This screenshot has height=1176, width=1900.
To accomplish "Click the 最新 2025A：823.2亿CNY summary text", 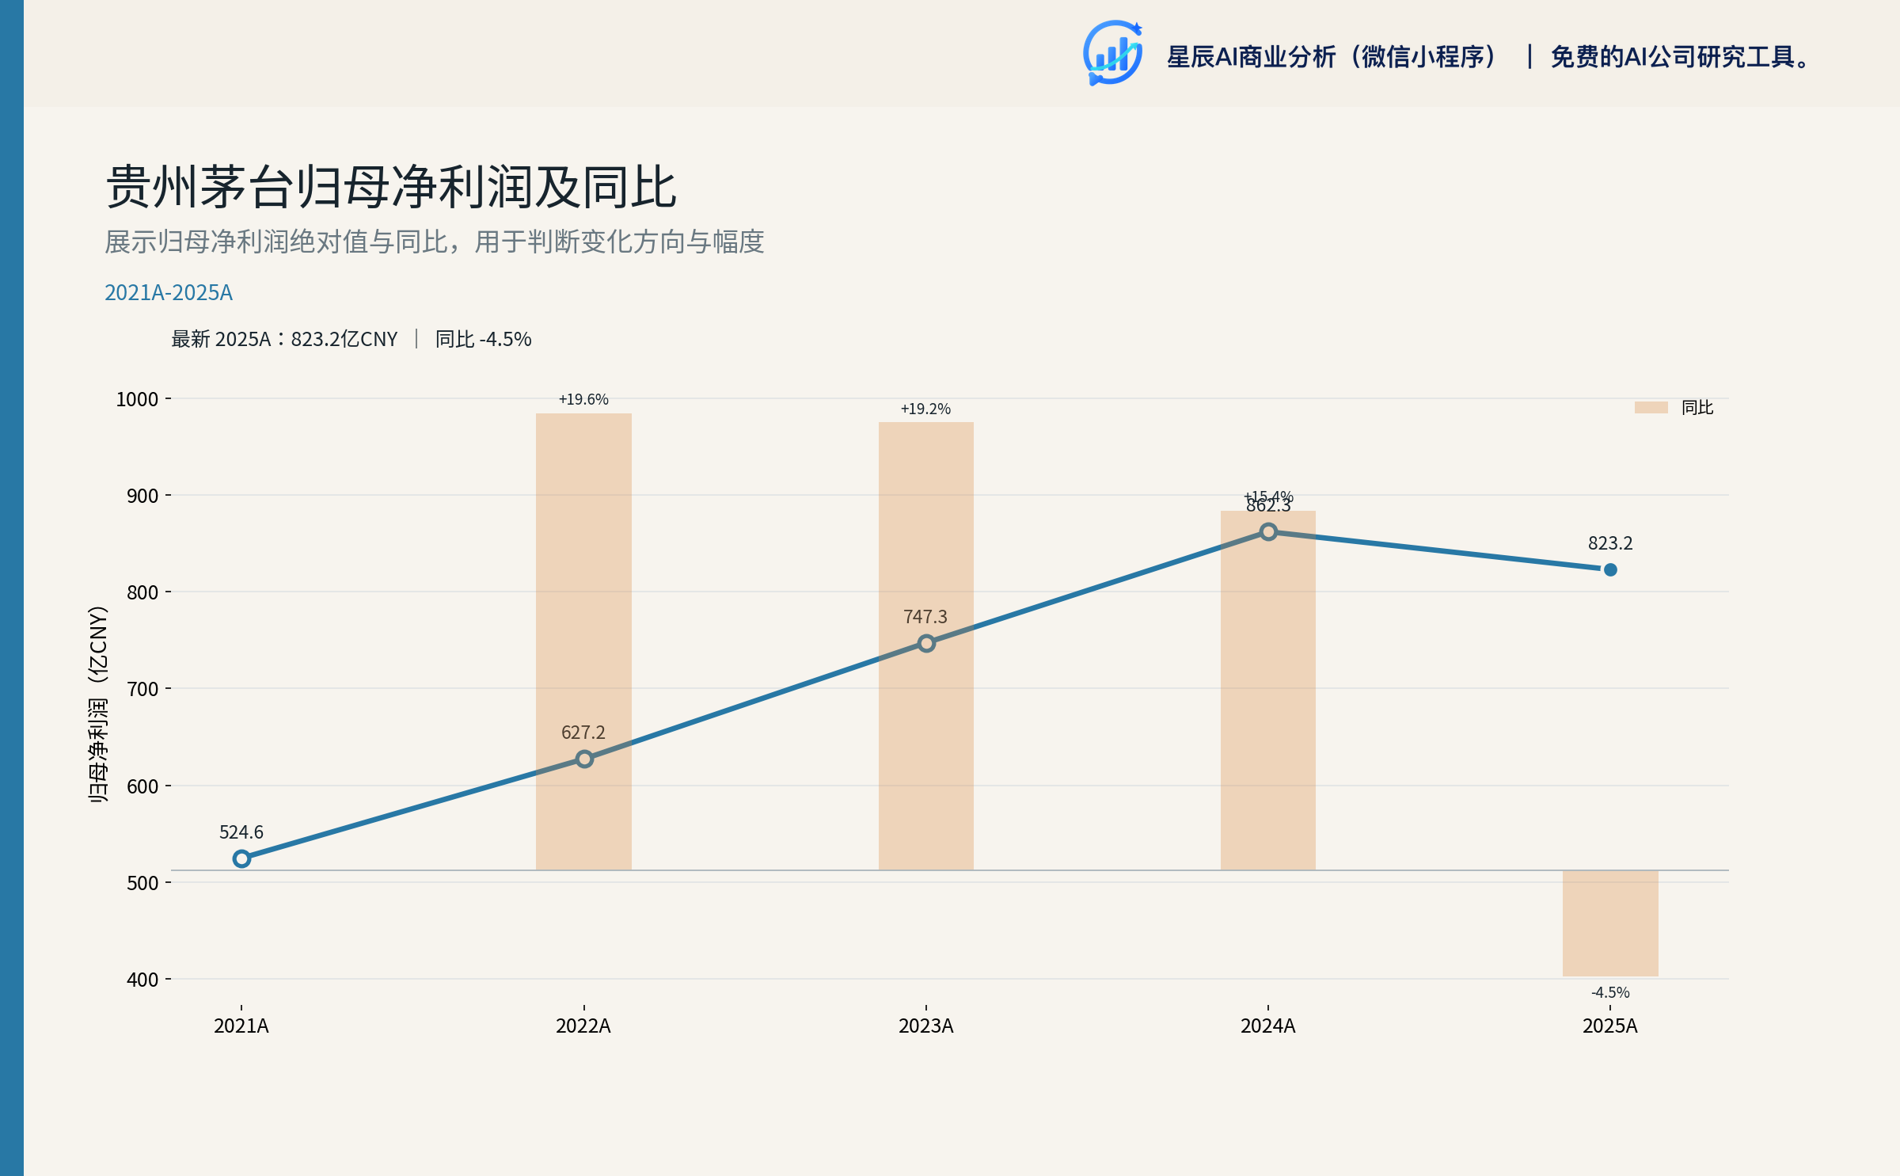I will tap(284, 339).
